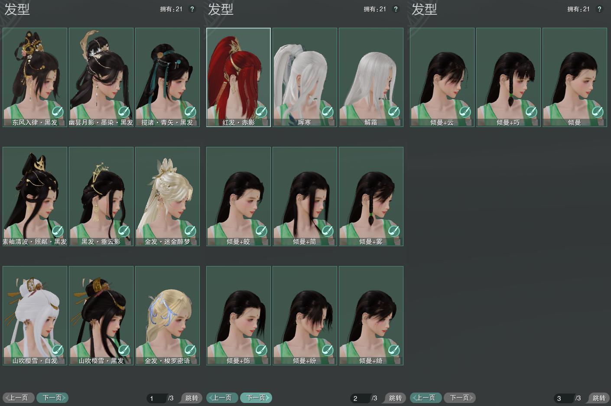
Task: Go to previous page in page 2 panel
Action: [222, 398]
